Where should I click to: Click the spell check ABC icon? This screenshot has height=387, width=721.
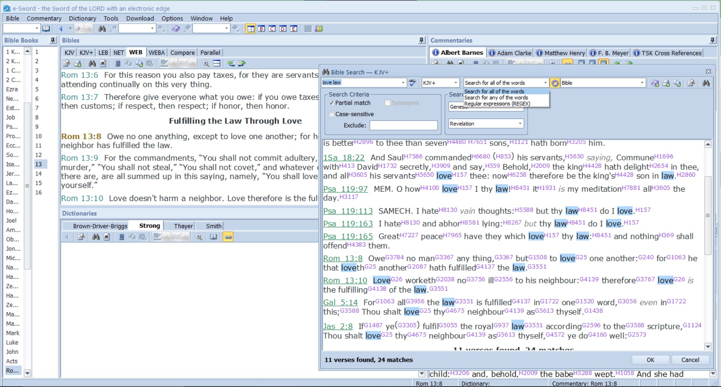tap(412, 83)
